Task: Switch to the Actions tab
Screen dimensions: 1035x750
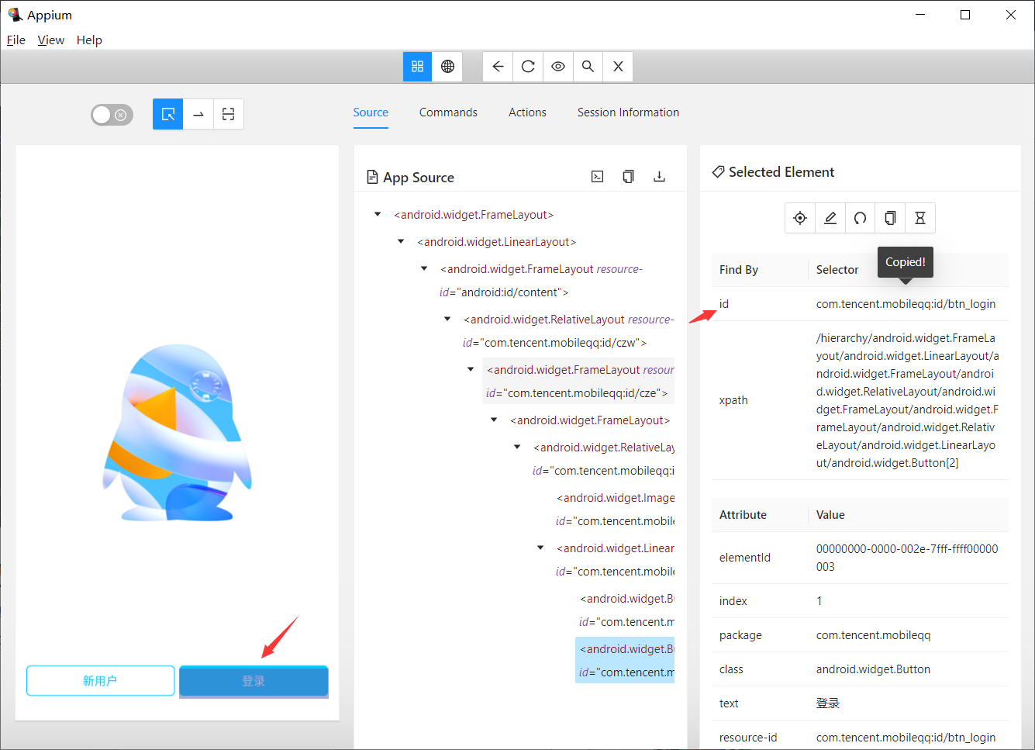Action: [x=527, y=112]
